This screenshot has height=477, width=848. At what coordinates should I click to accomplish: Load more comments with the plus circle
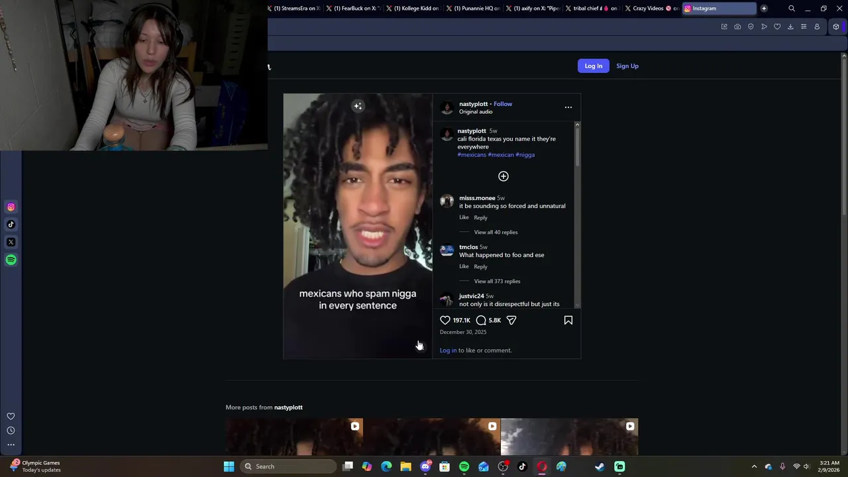(503, 176)
